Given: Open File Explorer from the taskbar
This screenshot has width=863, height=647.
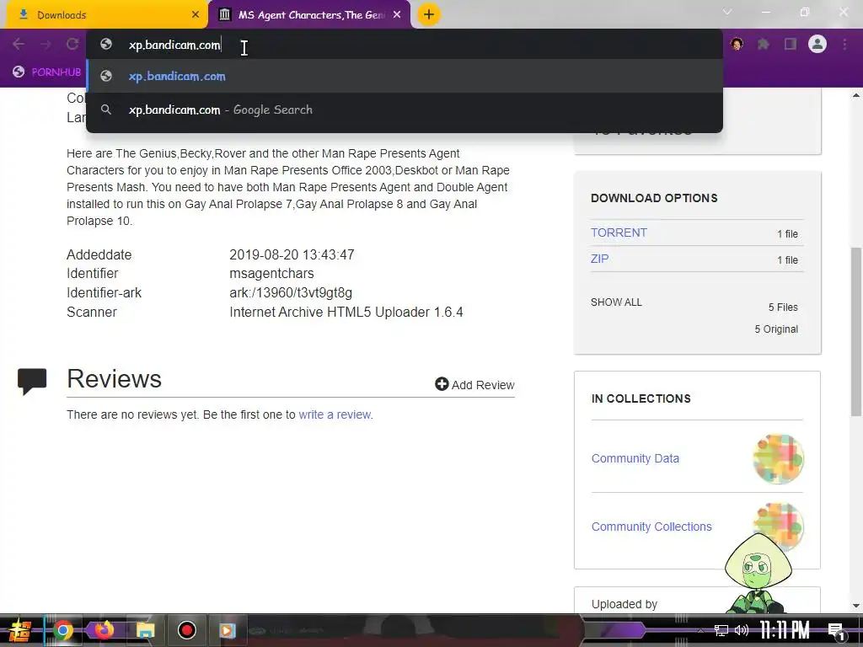Looking at the screenshot, I should tap(145, 630).
